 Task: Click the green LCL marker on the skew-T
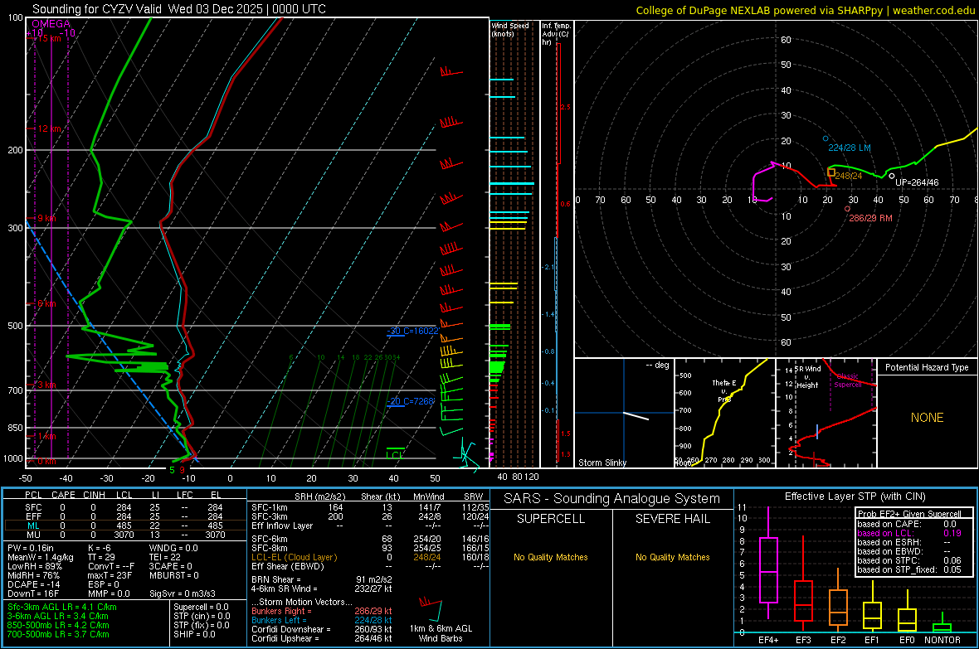[395, 453]
